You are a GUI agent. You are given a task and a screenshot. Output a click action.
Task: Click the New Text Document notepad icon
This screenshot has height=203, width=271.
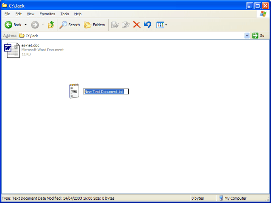click(x=74, y=91)
